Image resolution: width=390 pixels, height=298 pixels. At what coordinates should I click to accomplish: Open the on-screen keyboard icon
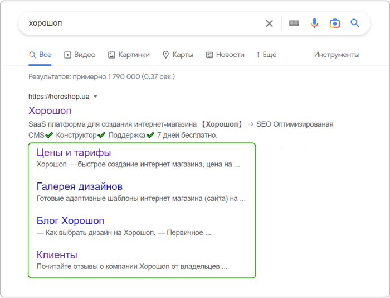(294, 23)
